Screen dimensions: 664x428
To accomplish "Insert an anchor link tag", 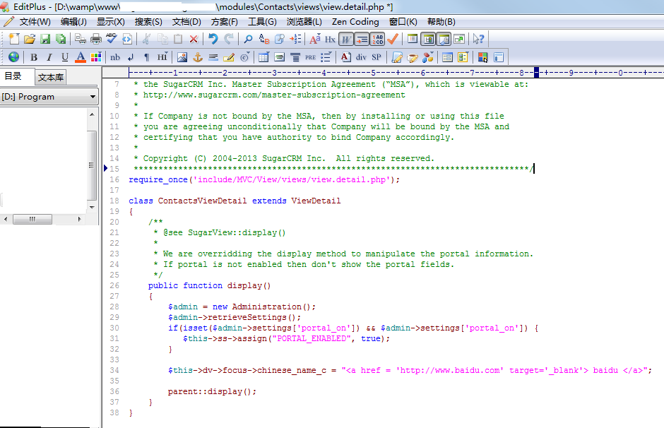I will click(x=198, y=57).
